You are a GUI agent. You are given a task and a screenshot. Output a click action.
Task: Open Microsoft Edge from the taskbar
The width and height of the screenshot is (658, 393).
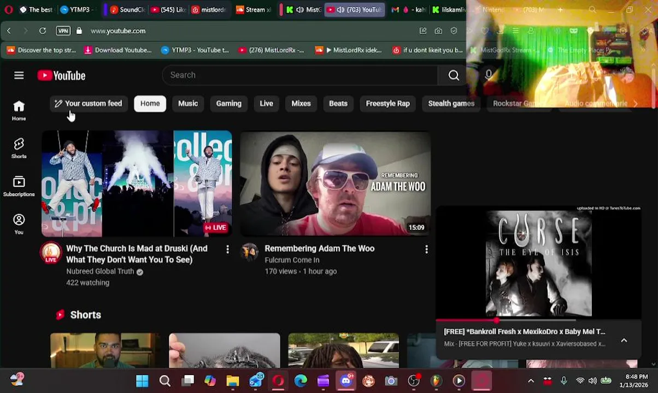[301, 380]
